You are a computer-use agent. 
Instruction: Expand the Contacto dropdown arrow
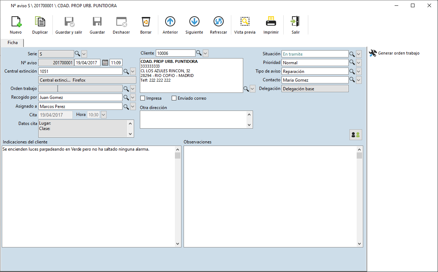point(359,80)
